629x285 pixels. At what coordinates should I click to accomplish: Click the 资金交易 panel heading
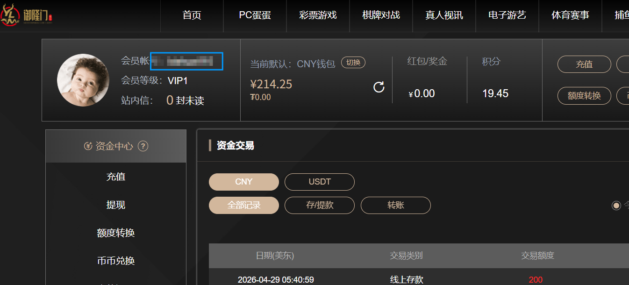click(x=236, y=146)
